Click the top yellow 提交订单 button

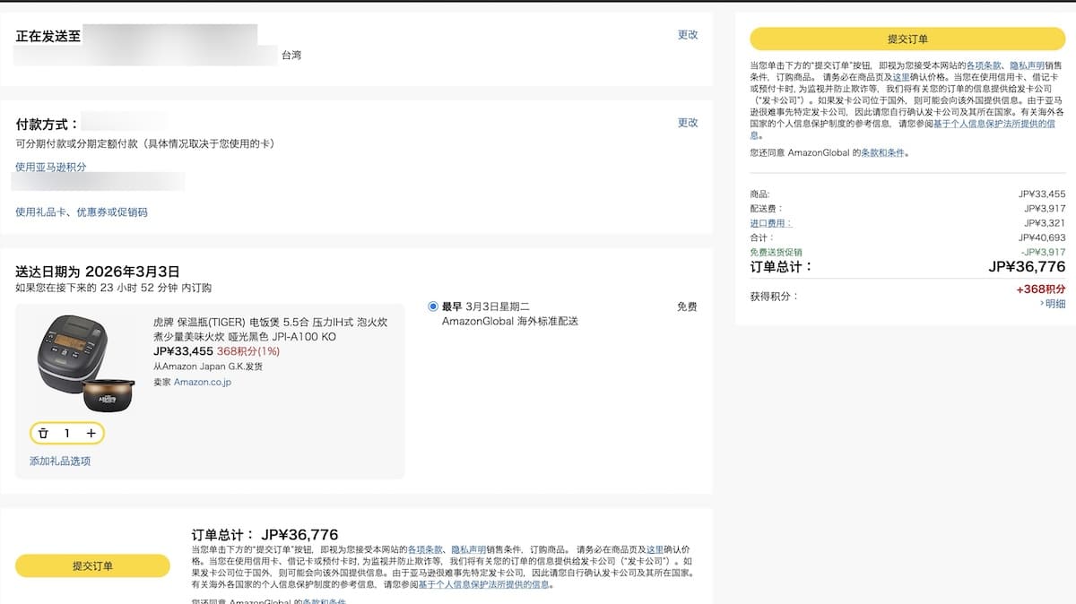point(907,39)
